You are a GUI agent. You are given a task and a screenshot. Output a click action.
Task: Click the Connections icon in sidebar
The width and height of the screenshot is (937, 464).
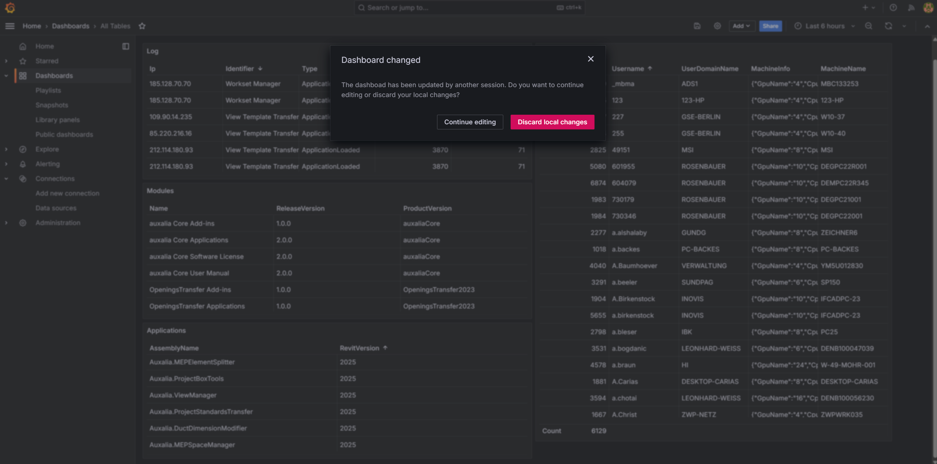(23, 179)
